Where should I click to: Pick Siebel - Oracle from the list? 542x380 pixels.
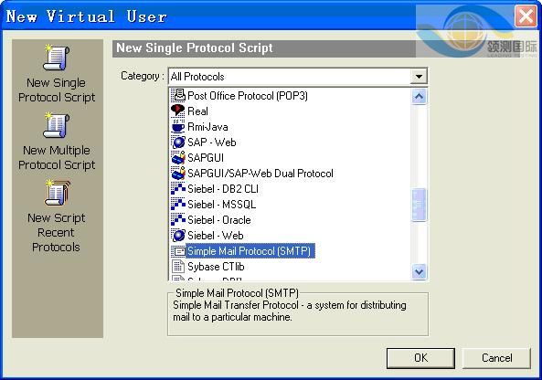click(219, 220)
